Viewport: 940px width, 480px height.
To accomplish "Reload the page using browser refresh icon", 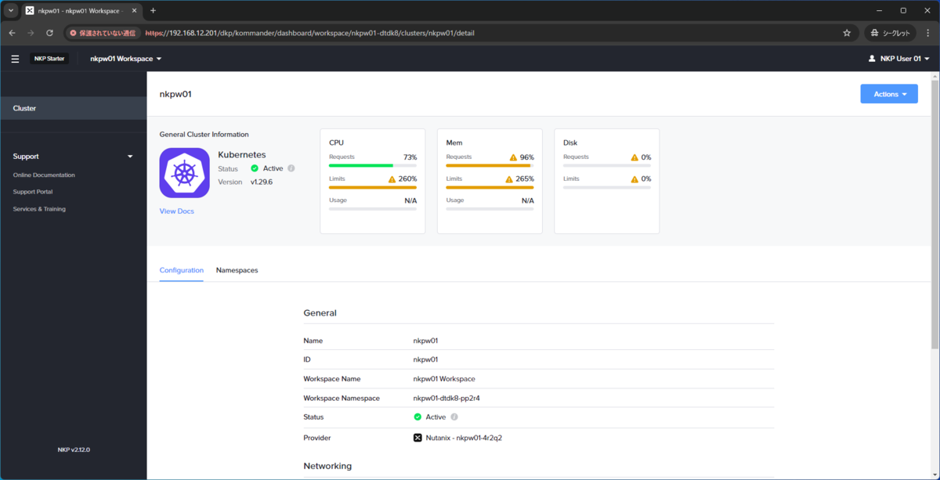I will point(49,33).
